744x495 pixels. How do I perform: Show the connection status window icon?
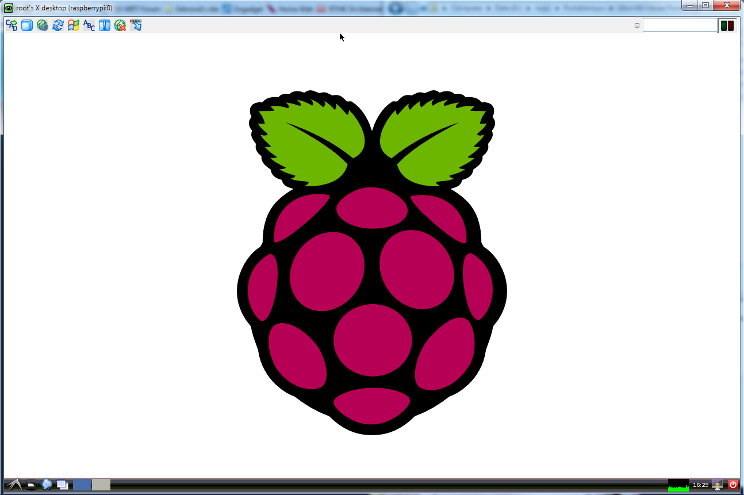pos(105,25)
